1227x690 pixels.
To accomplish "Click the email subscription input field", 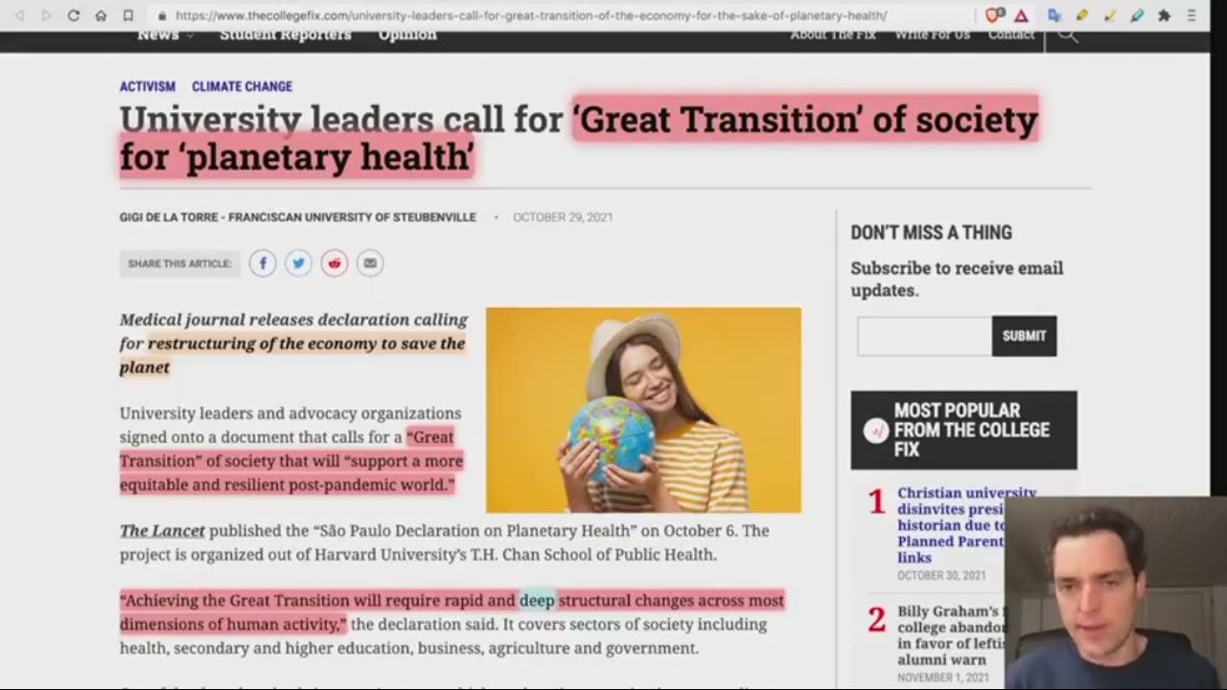I will click(x=924, y=336).
